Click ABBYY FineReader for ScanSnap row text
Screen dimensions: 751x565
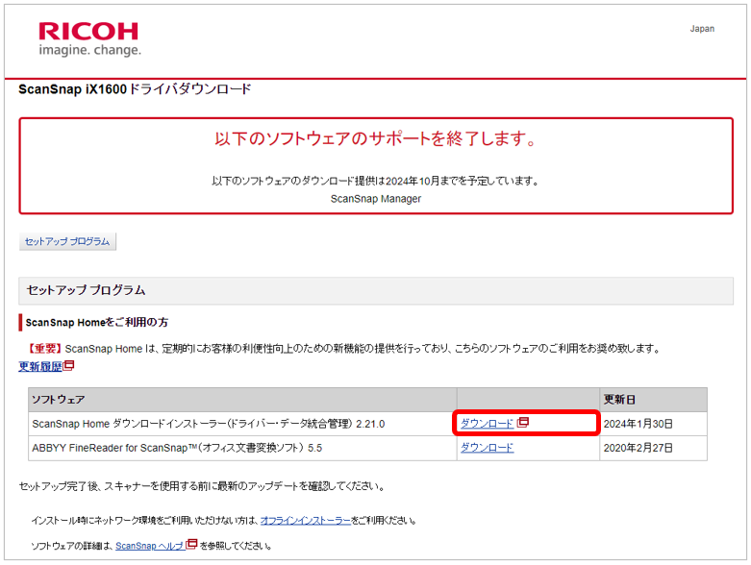[177, 449]
